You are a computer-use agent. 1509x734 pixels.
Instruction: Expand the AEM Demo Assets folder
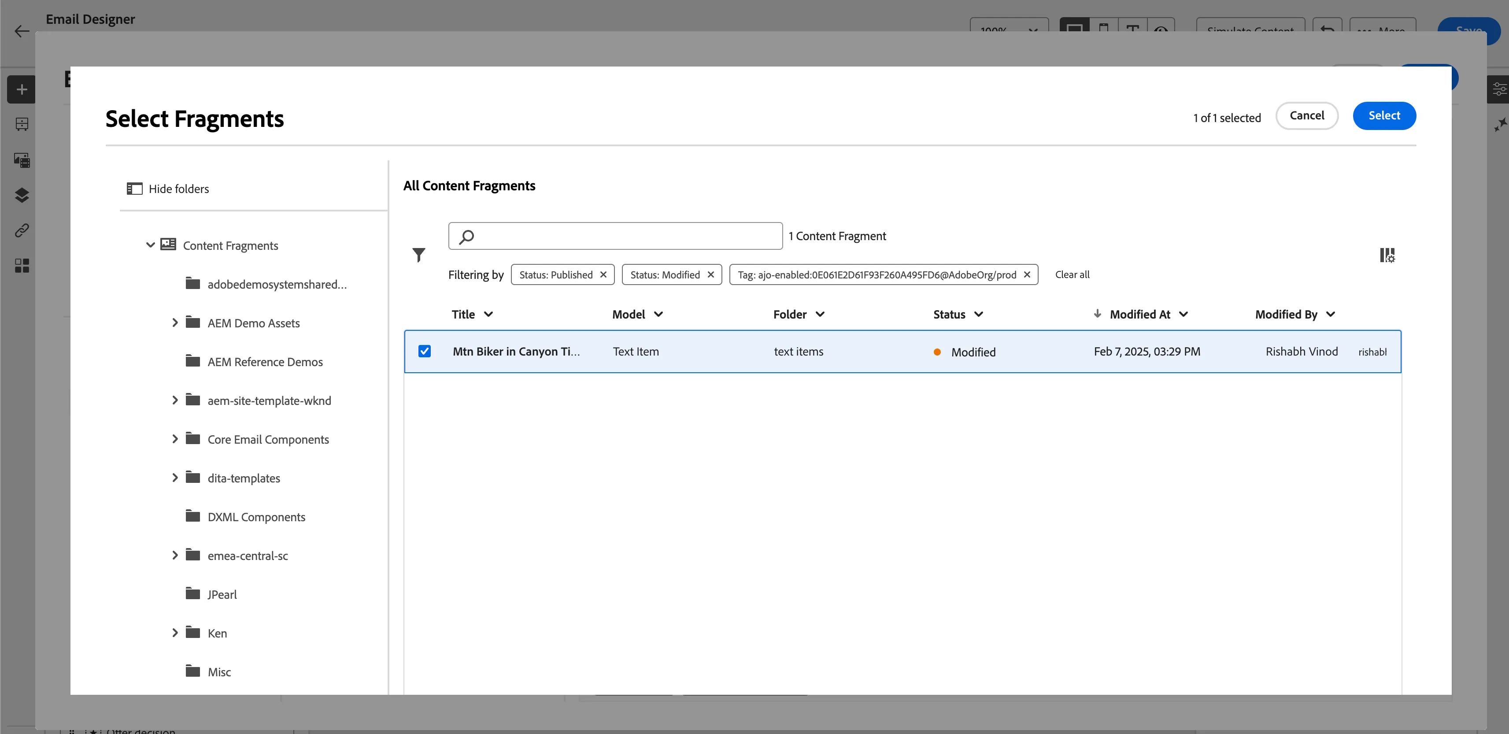pos(174,322)
